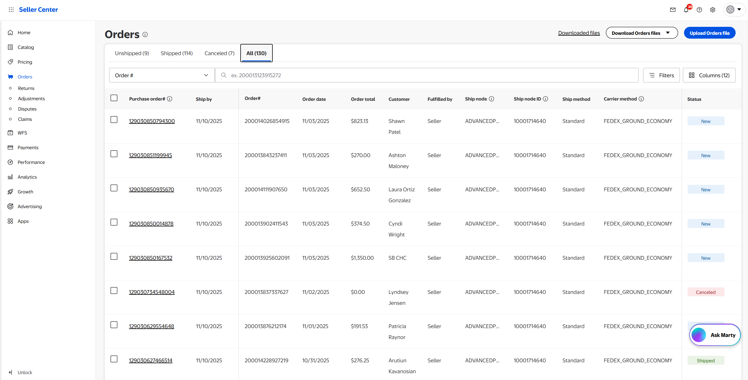The height and width of the screenshot is (380, 748).
Task: Switch to the Shipped (114) tab
Action: pos(177,53)
